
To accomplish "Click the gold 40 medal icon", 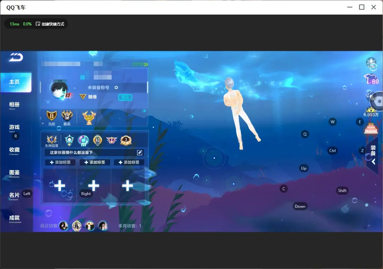I will pyautogui.click(x=98, y=140).
